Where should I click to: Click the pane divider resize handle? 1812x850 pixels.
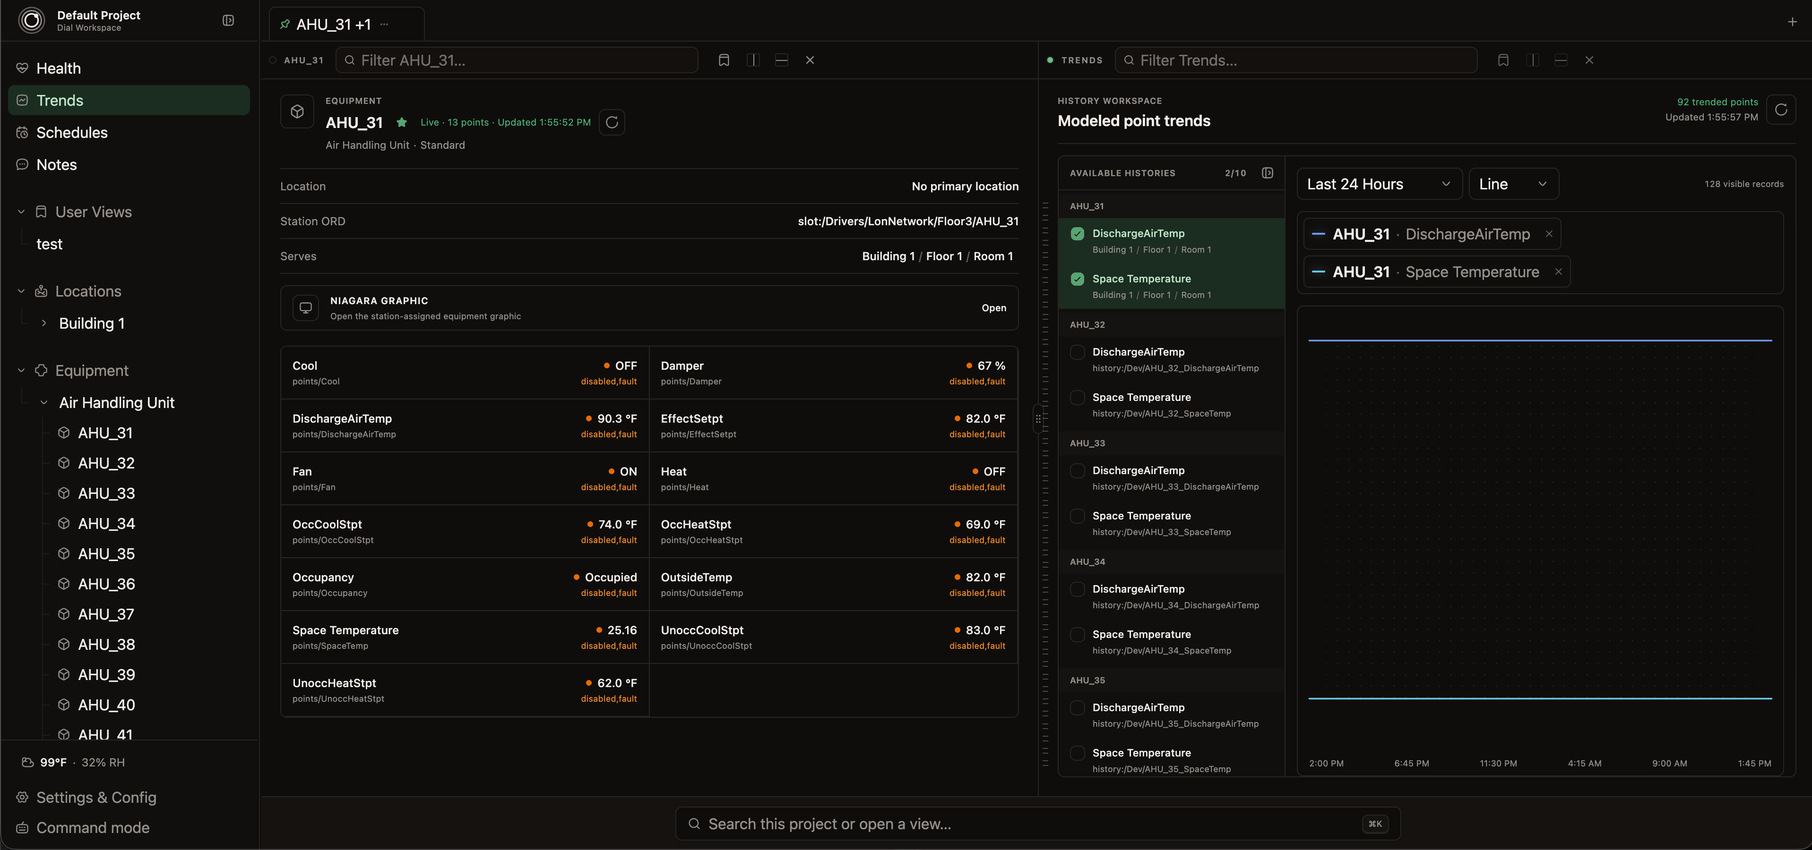[x=1037, y=419]
